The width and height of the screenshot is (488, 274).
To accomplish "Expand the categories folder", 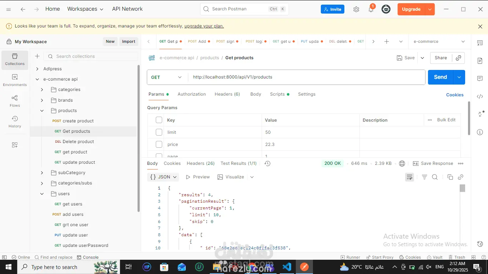I will [42, 90].
